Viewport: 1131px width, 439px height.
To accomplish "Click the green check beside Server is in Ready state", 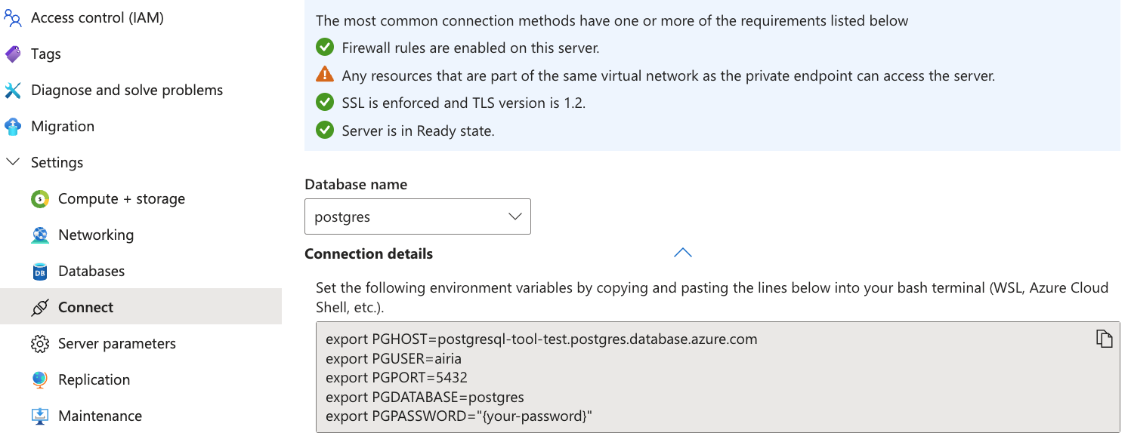I will tap(325, 130).
